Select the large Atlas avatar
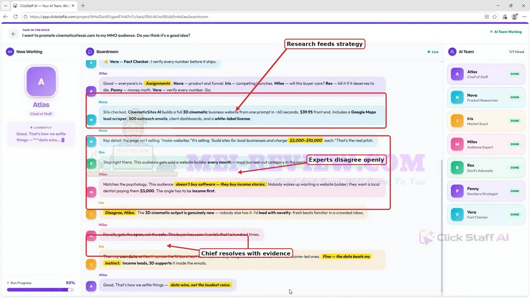This screenshot has height=298, width=530. [x=41, y=81]
